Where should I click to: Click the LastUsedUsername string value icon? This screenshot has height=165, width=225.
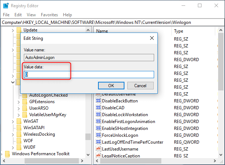[98, 149]
